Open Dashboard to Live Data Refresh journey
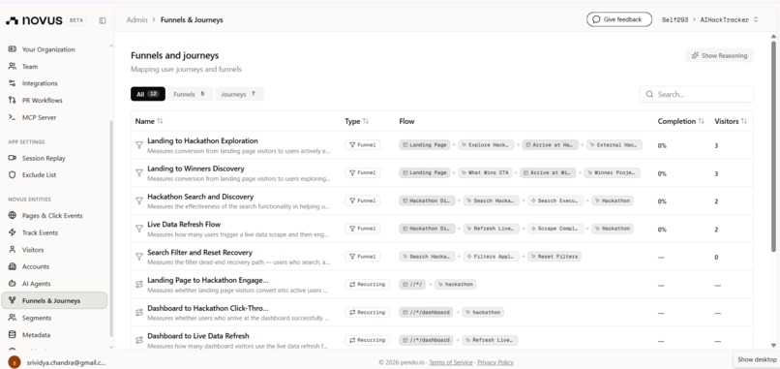780x369 pixels. [x=198, y=336]
